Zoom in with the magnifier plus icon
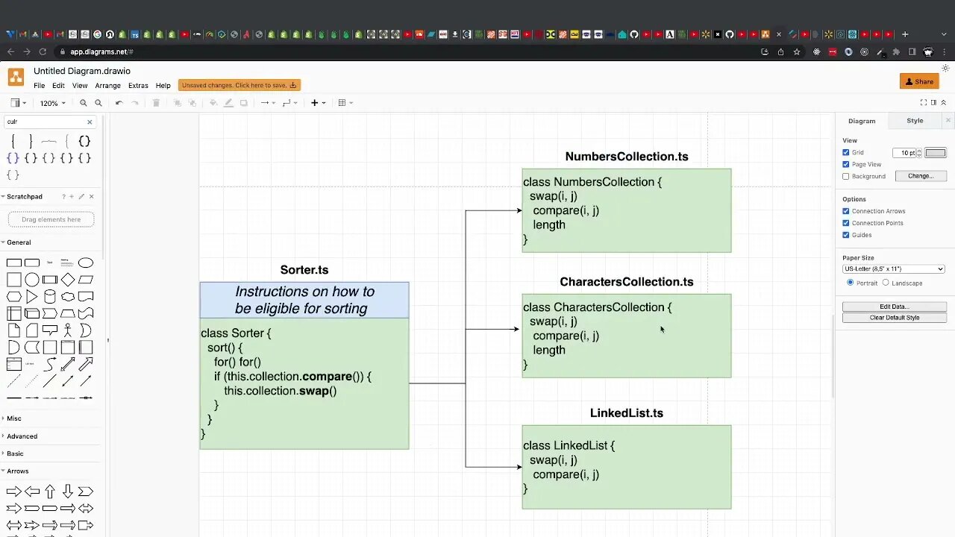955x537 pixels. [84, 103]
